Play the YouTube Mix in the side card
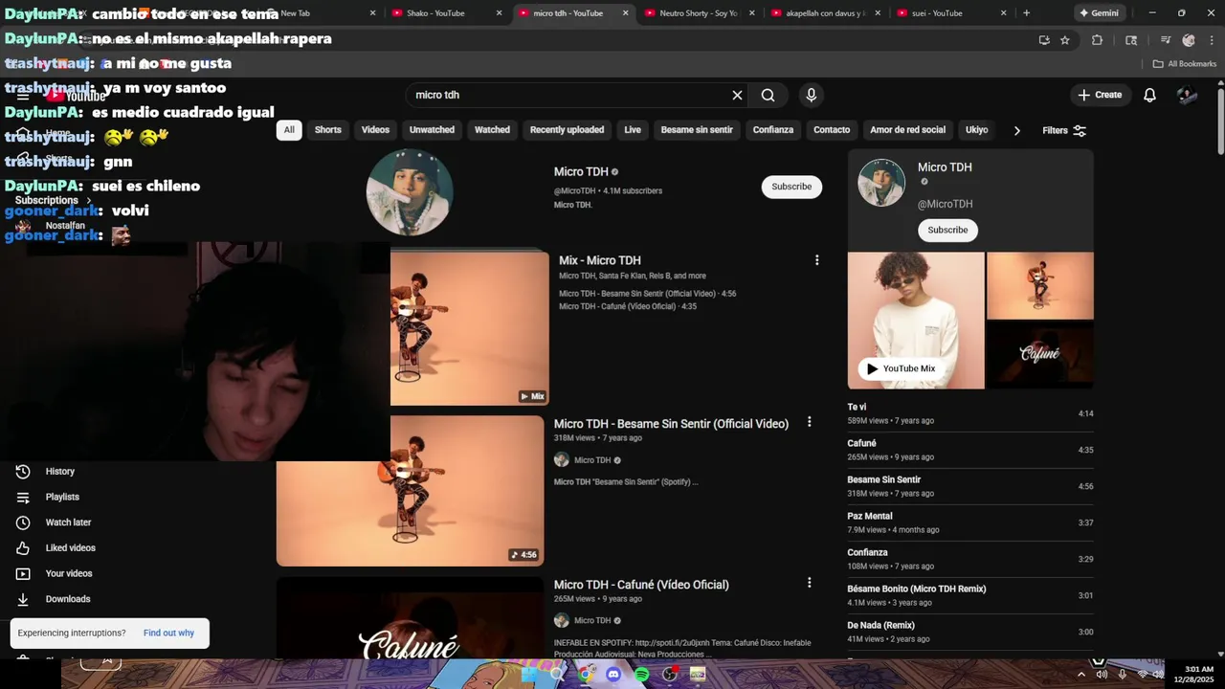 (901, 368)
